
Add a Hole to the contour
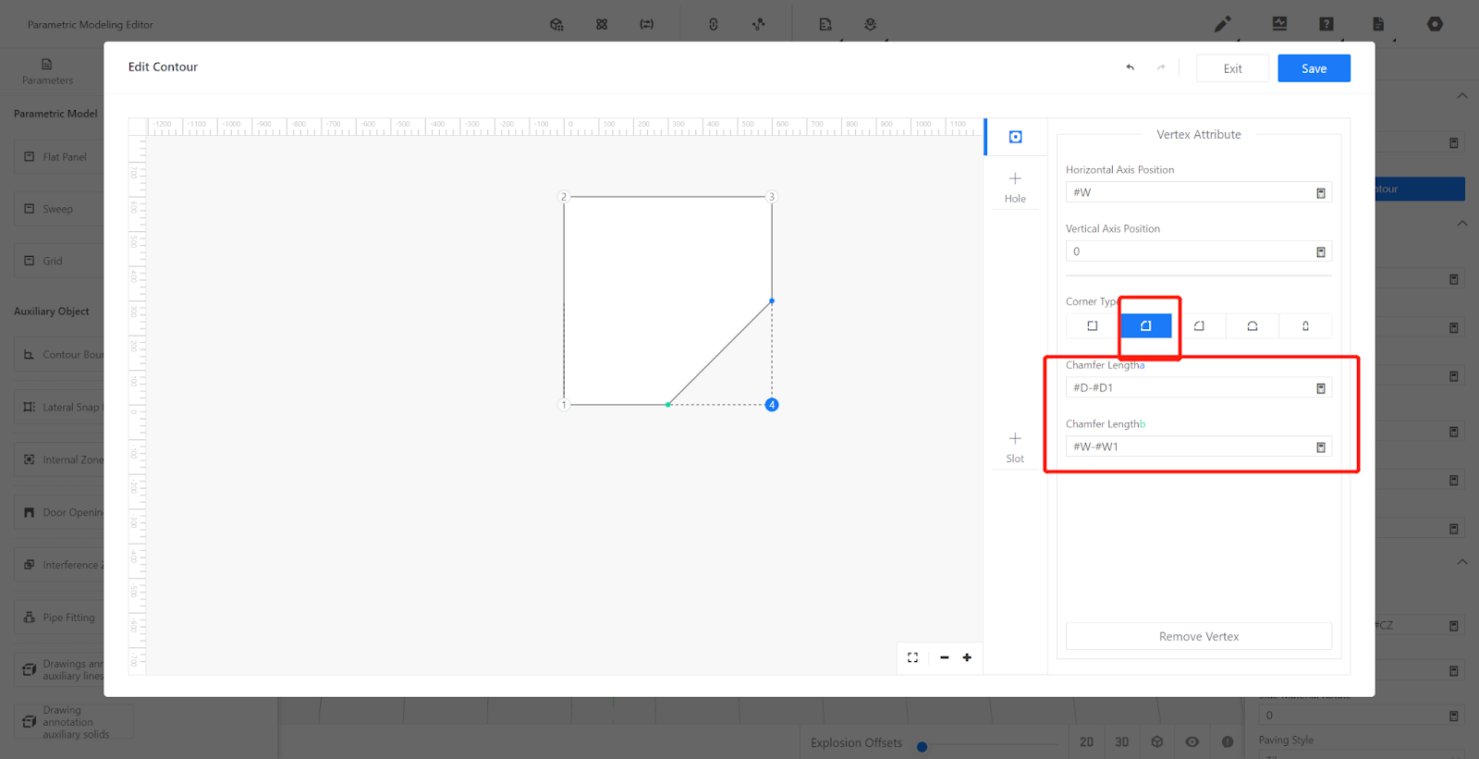1015,187
